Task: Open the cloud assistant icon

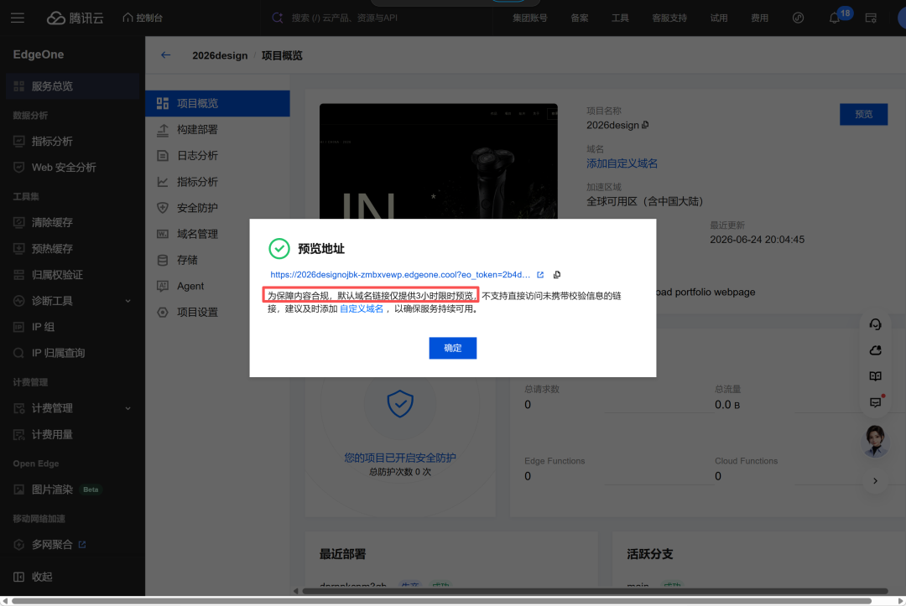Action: pos(875,350)
